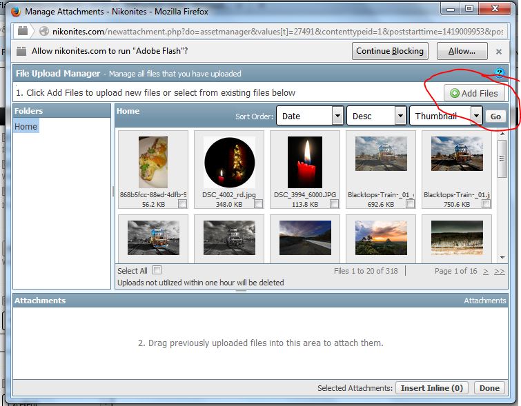Go to next page of files

tap(486, 272)
